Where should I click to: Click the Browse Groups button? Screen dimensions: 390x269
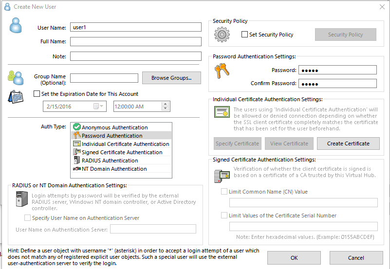click(x=171, y=78)
